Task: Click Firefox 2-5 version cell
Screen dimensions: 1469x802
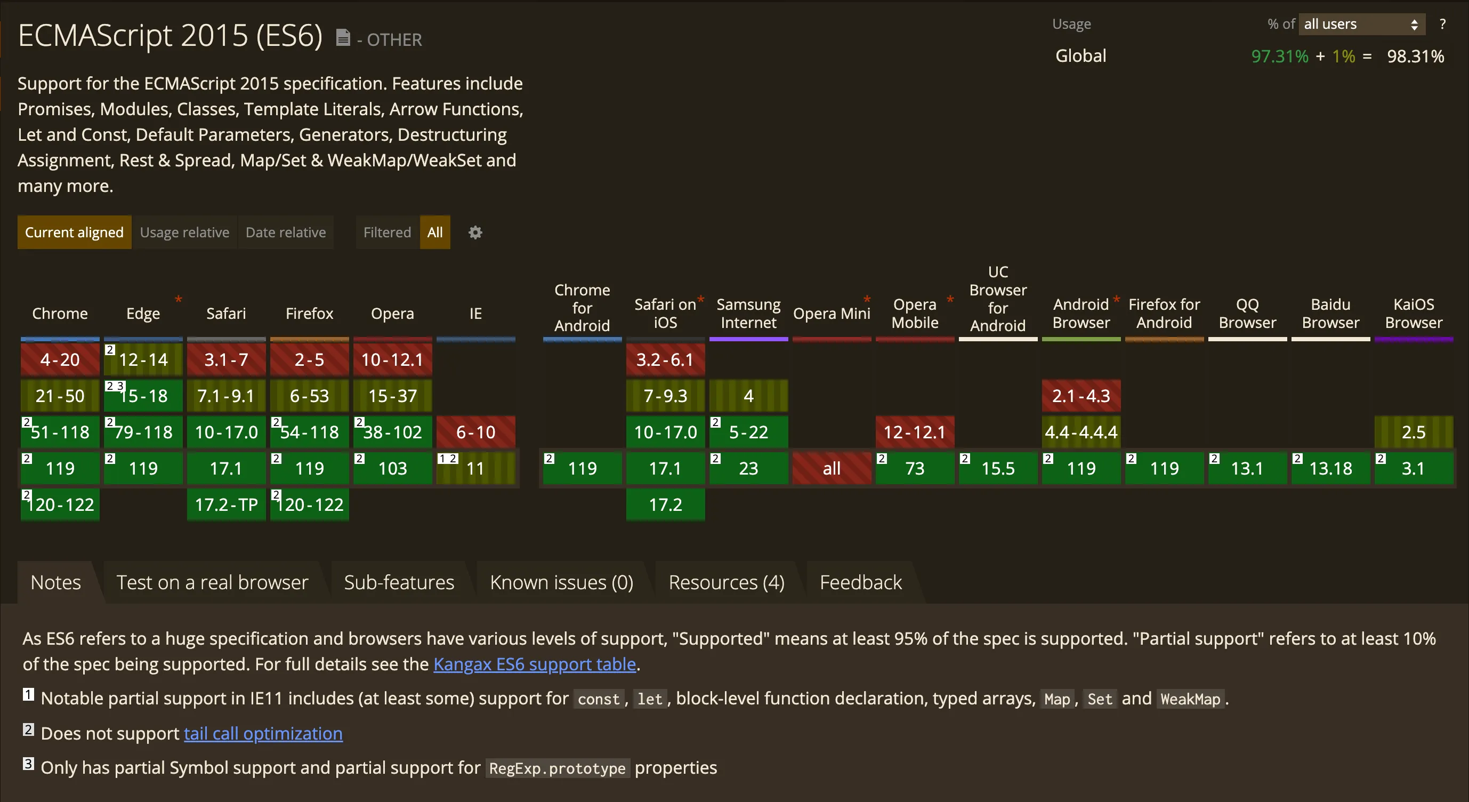Action: (309, 359)
